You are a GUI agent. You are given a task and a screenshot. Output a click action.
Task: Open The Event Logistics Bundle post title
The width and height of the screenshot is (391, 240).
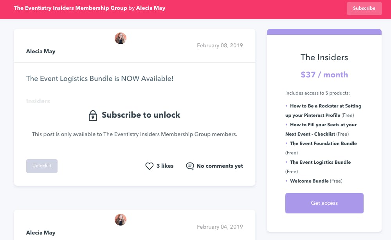pyautogui.click(x=100, y=79)
